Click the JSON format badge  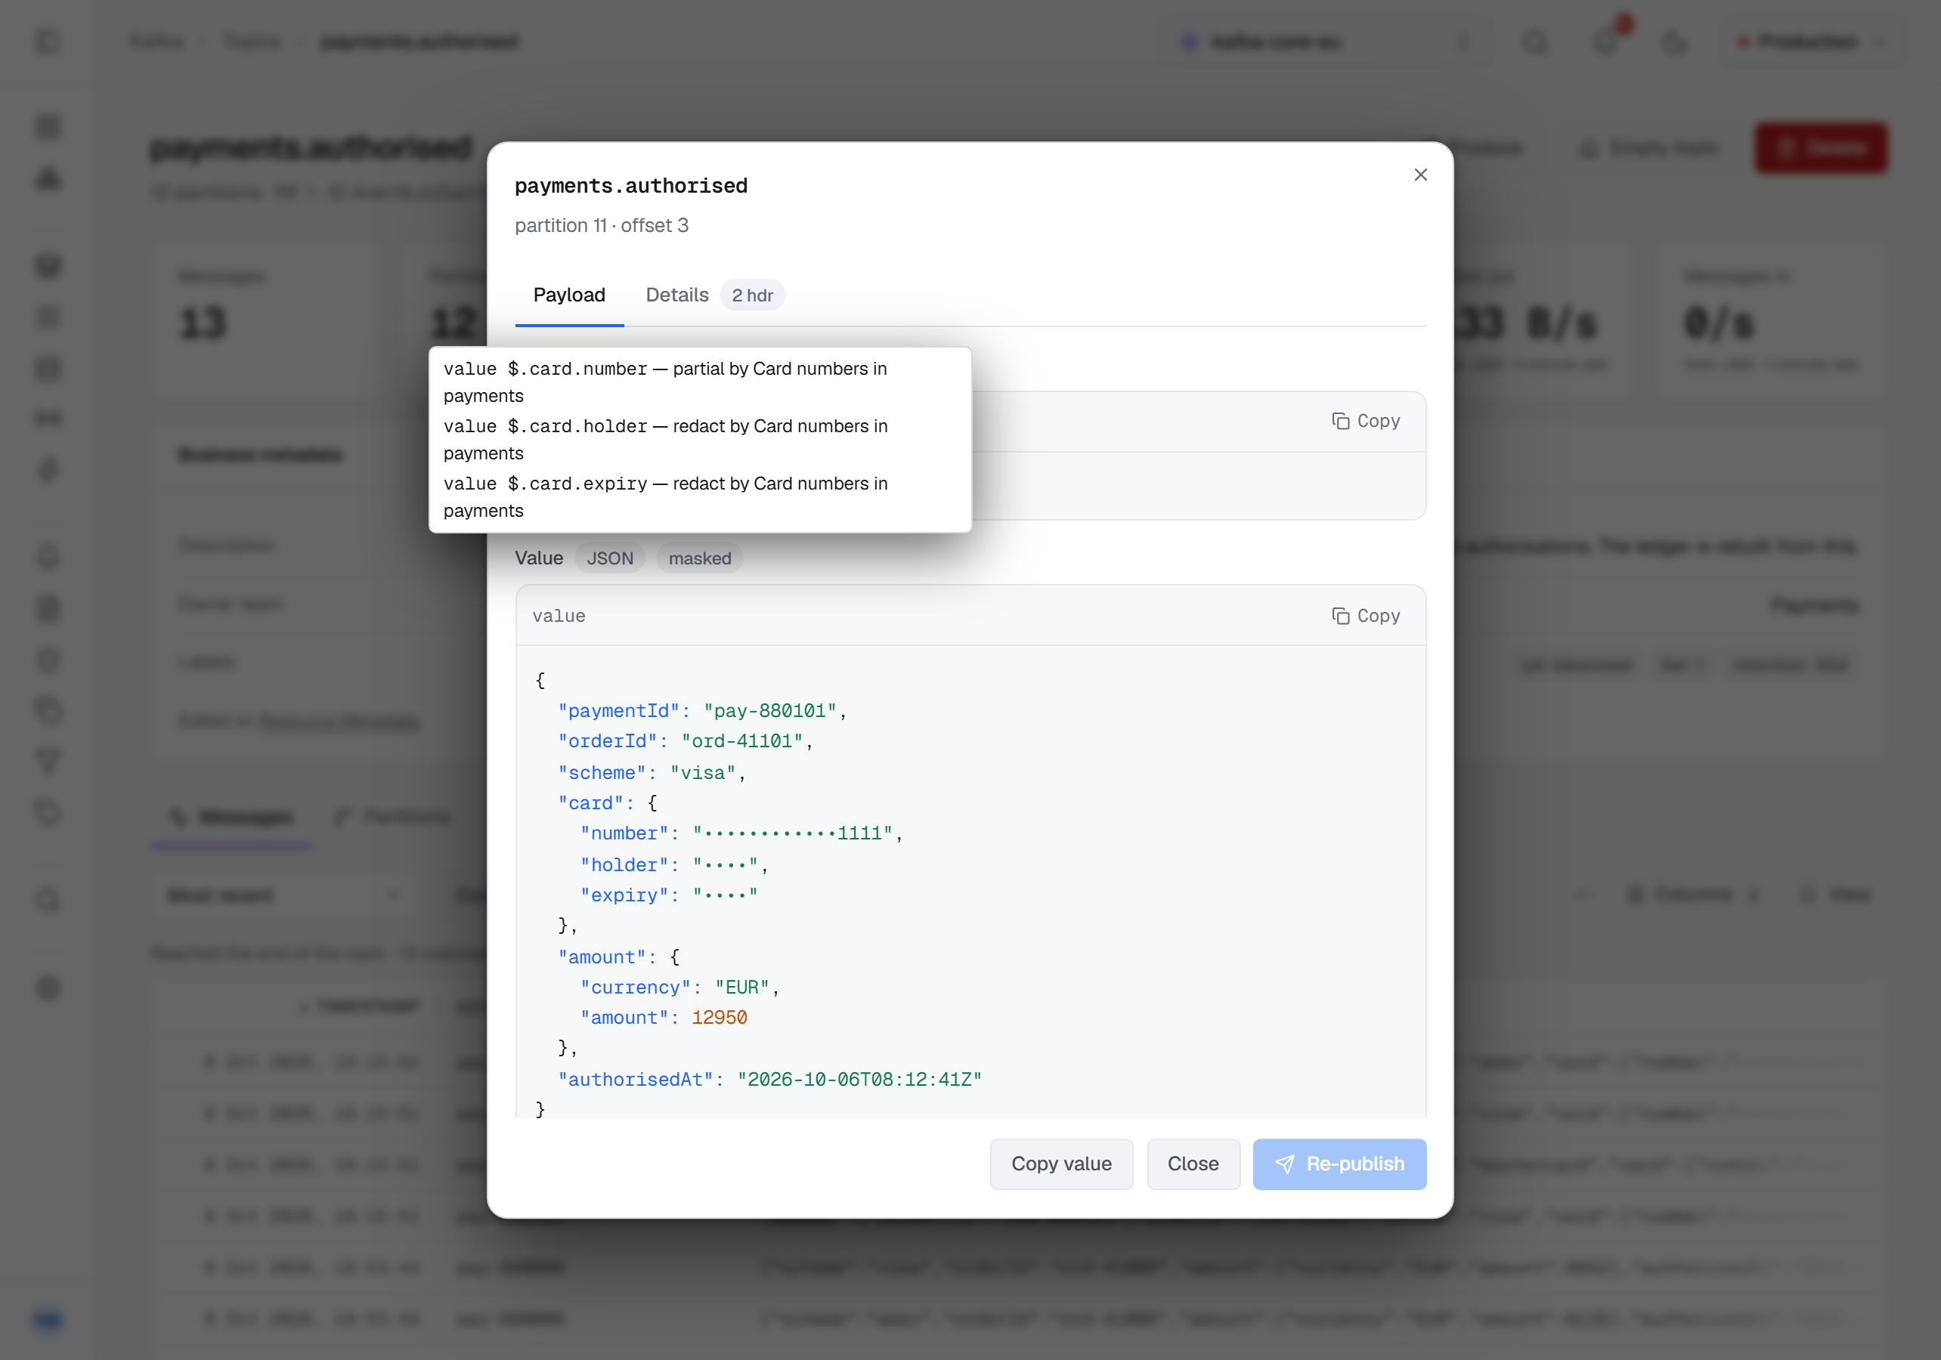[x=609, y=558]
